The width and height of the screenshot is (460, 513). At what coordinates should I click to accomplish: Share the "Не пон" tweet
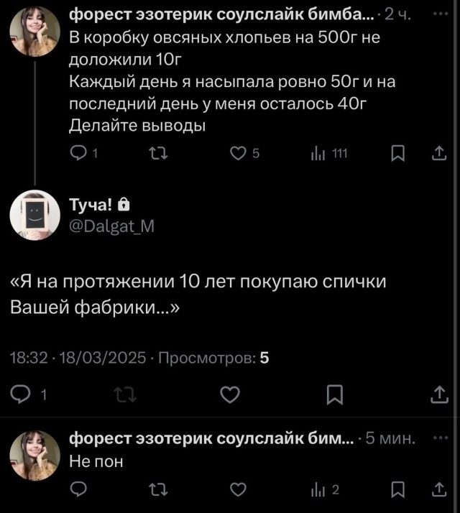click(438, 490)
